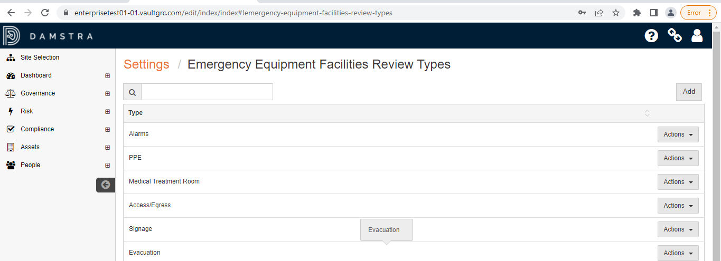721x261 pixels.
Task: Click the Access/Egress row text
Action: tap(149, 205)
